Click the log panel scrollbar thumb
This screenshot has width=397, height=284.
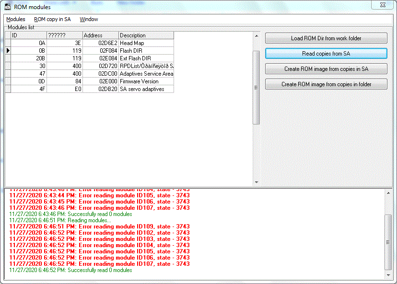(x=388, y=242)
